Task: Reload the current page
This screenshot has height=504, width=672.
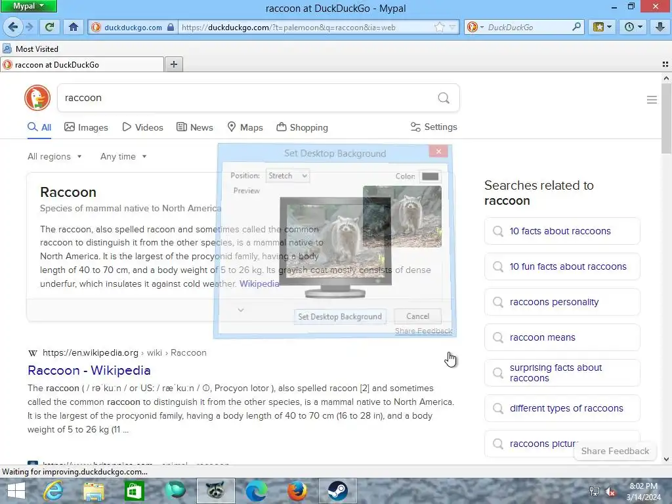Action: pos(49,27)
